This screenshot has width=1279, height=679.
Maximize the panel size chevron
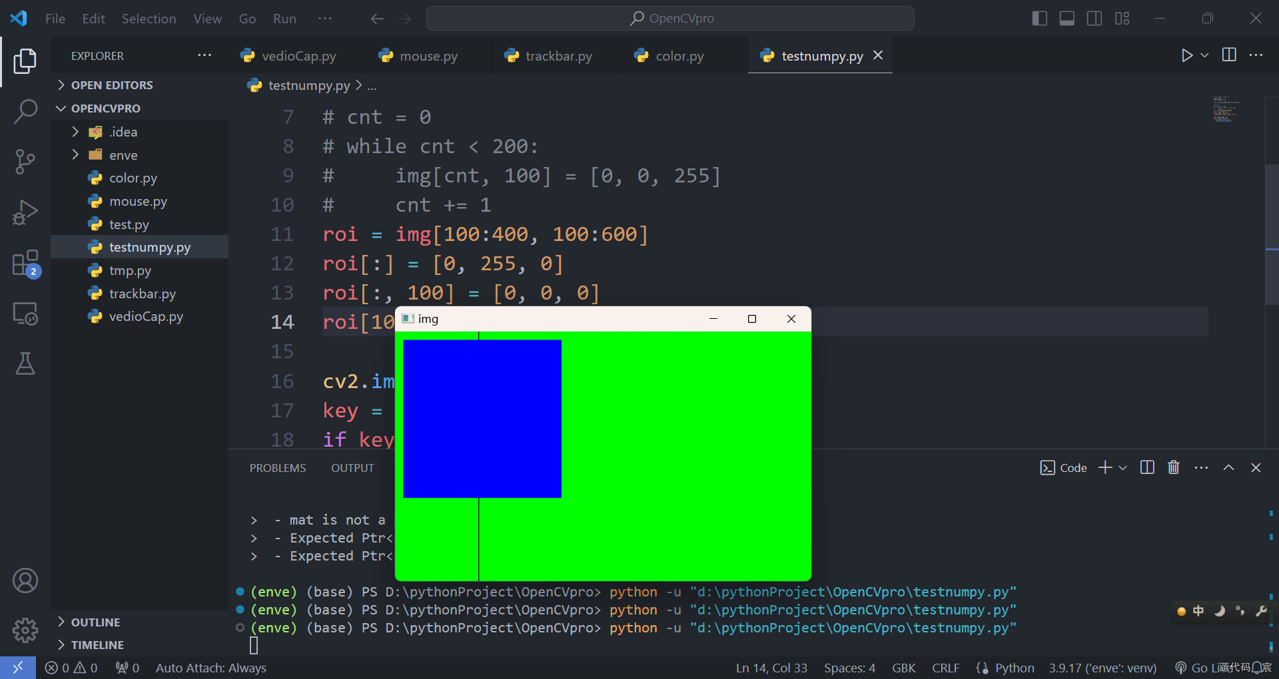click(1228, 468)
